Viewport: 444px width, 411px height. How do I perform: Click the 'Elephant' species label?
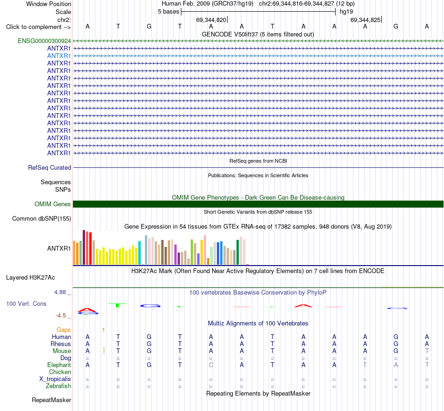pos(59,365)
